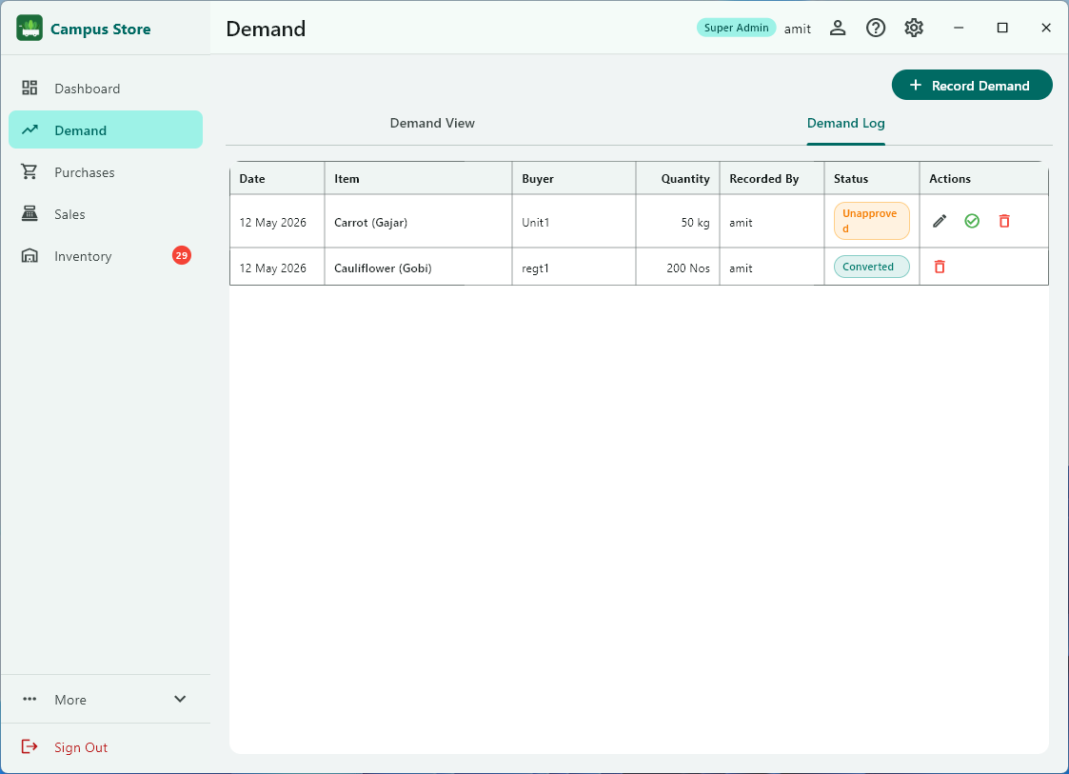Maximize the Campus Store window
1069x774 pixels.
click(x=1001, y=28)
